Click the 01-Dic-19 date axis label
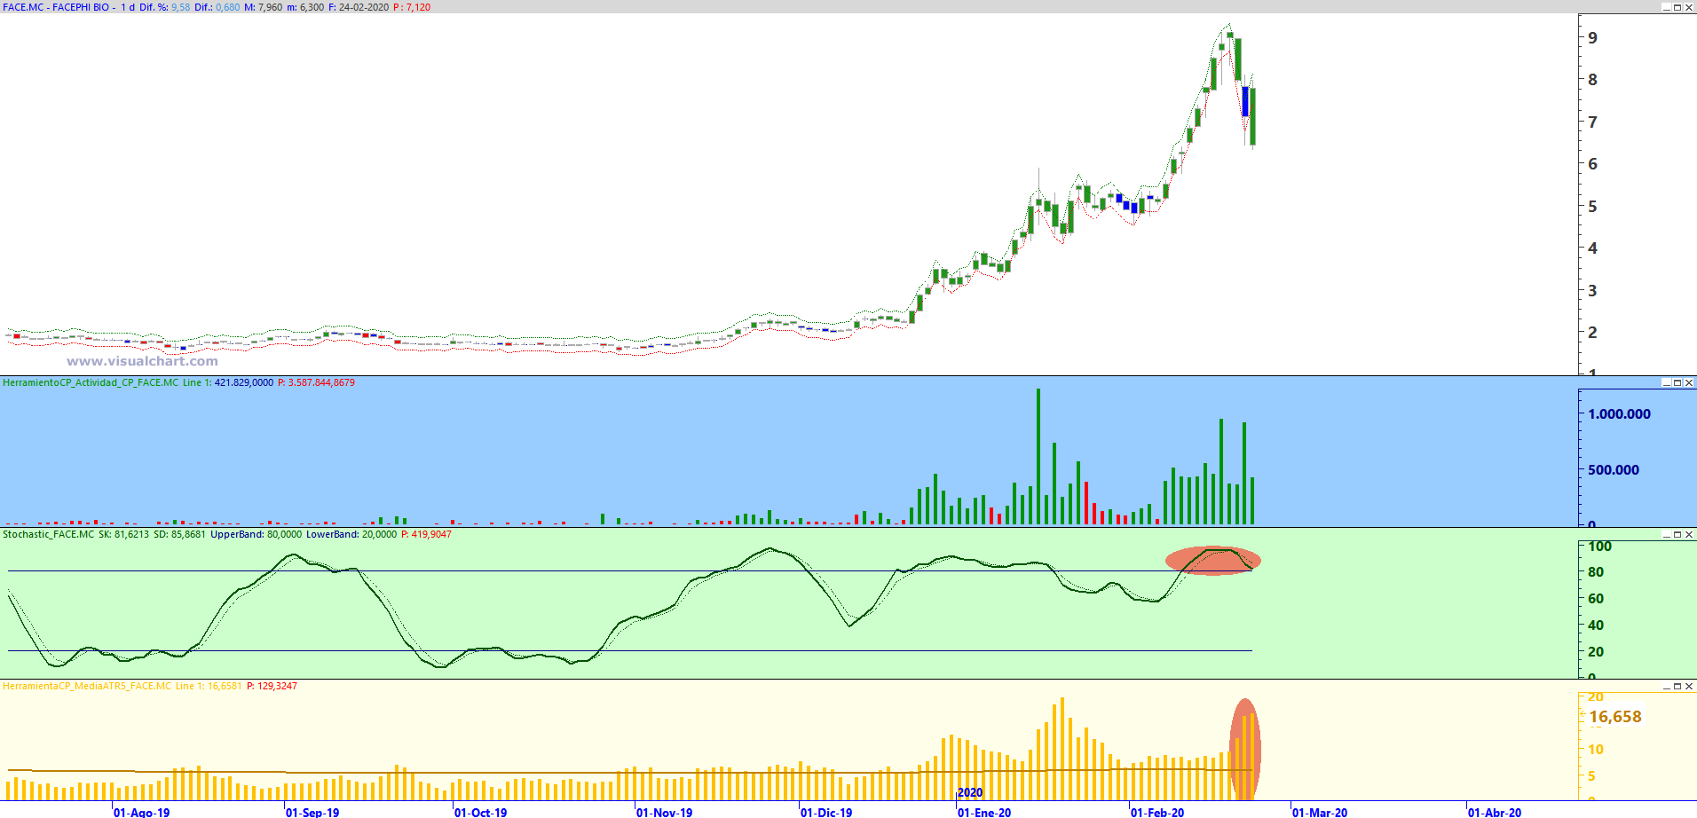Viewport: 1697px width, 818px height. click(x=826, y=813)
